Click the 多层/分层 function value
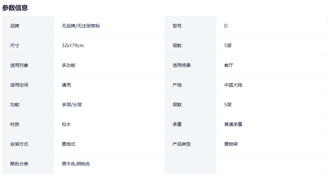The height and width of the screenshot is (176, 331). pos(72,105)
